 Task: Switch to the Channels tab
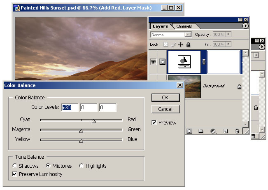(x=184, y=26)
